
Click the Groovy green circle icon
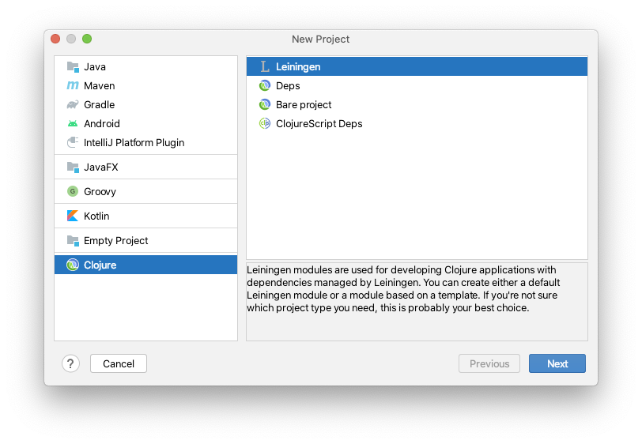pyautogui.click(x=73, y=191)
